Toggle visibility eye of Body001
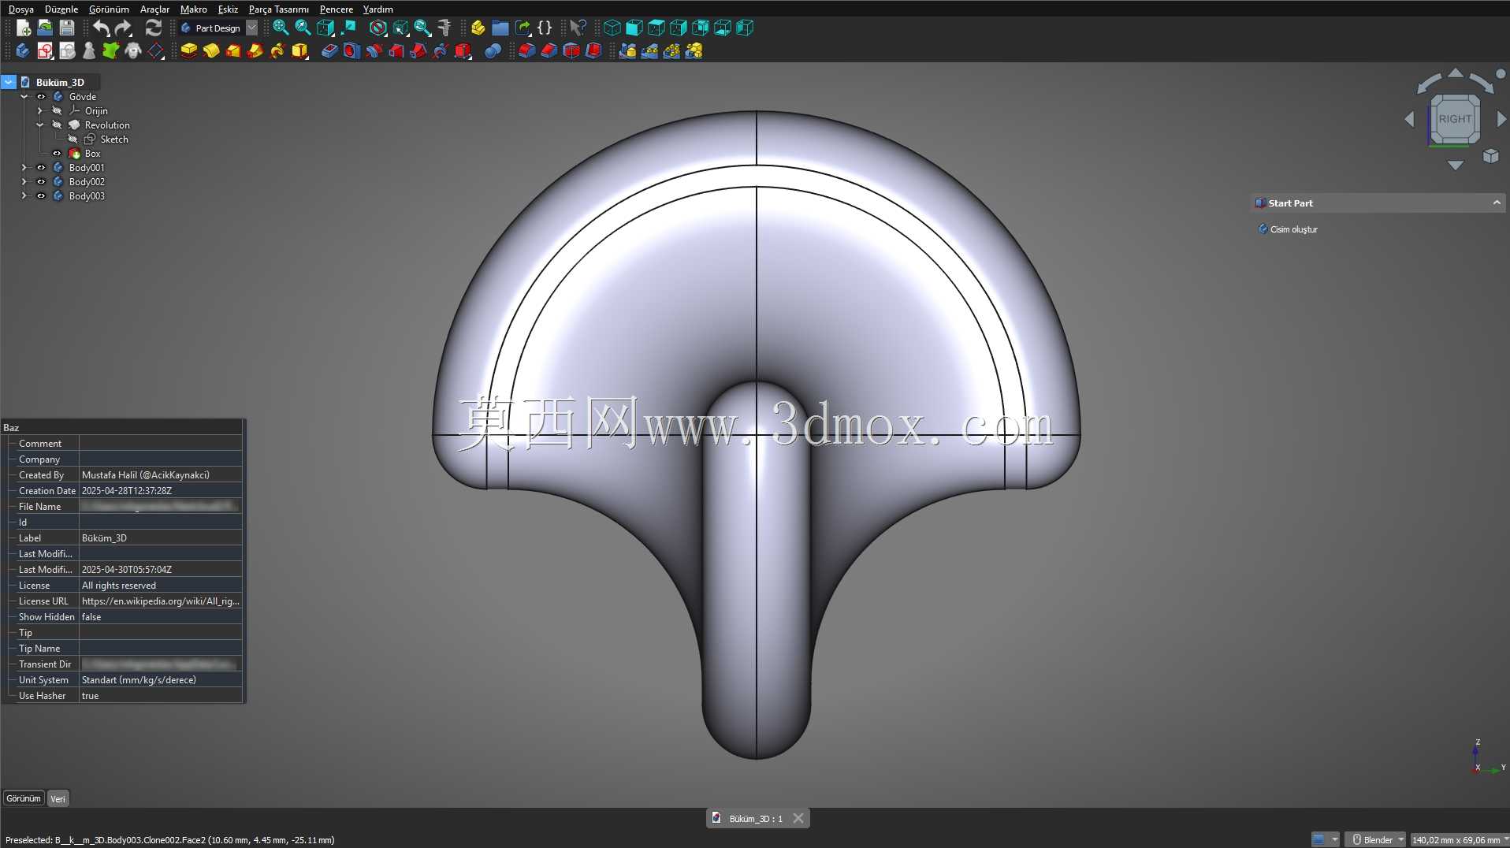This screenshot has width=1510, height=848. (41, 168)
